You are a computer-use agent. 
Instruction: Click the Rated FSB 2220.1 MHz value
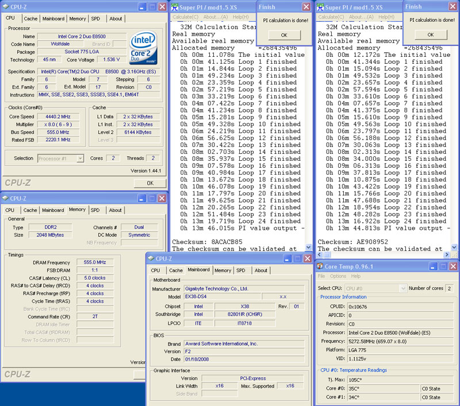(x=58, y=140)
